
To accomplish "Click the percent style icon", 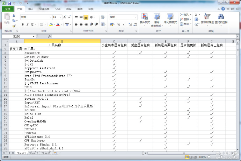I will click(119, 24).
